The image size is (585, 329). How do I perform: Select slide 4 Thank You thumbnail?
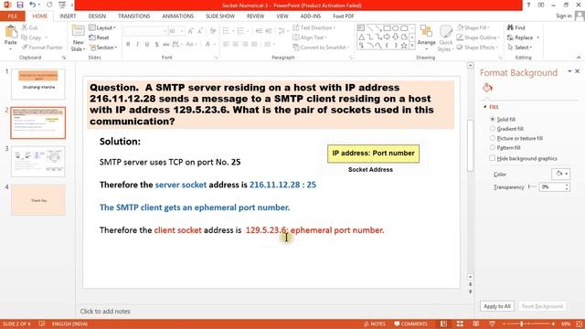[38, 200]
